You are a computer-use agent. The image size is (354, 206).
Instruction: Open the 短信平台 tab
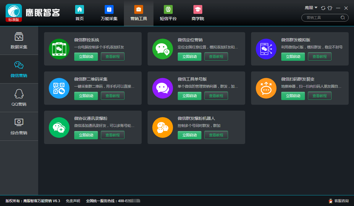(x=168, y=13)
